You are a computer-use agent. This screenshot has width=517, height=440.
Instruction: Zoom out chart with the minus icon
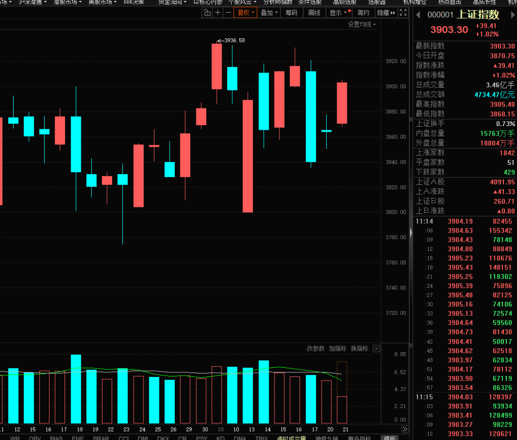point(229,13)
